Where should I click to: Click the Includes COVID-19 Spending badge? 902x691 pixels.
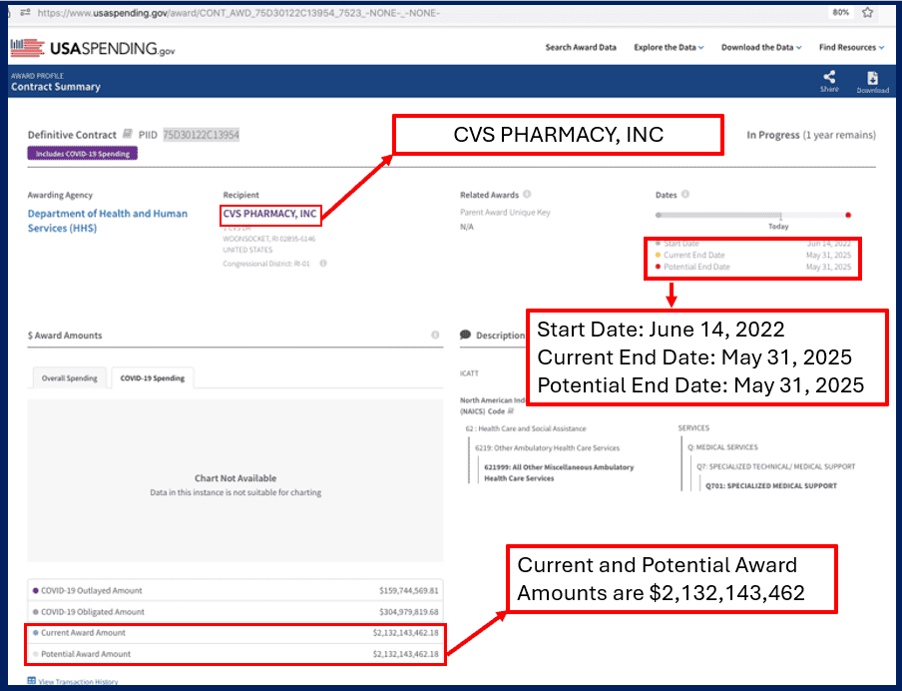(82, 153)
